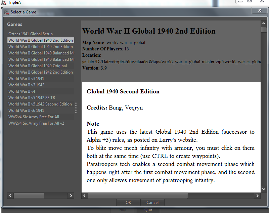Choose World War II Global 1942 2nd Edition
The height and width of the screenshot is (213, 269).
pos(41,72)
